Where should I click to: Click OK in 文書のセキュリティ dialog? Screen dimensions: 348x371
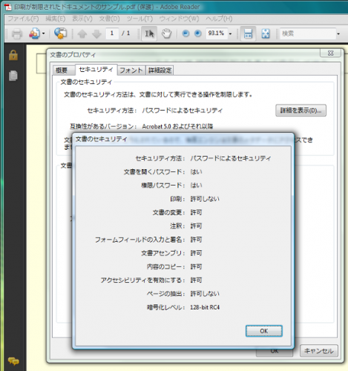pyautogui.click(x=263, y=331)
